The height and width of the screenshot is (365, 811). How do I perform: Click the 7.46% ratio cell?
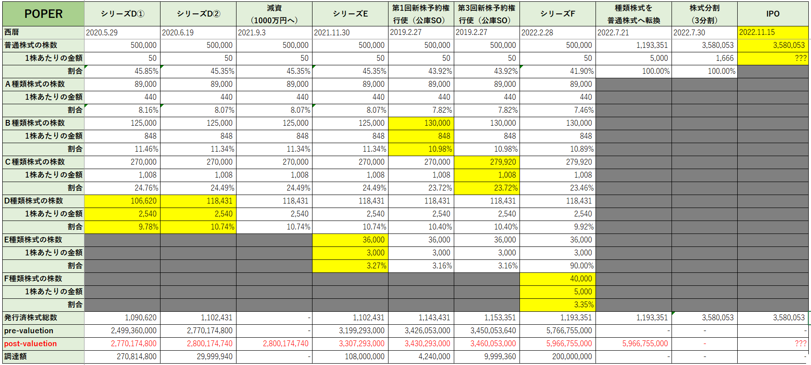click(x=558, y=110)
